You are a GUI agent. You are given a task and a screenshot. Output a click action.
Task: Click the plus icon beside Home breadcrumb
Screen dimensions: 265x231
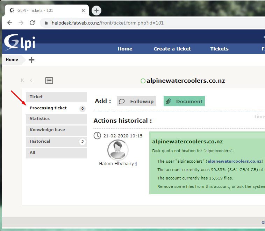pyautogui.click(x=31, y=60)
